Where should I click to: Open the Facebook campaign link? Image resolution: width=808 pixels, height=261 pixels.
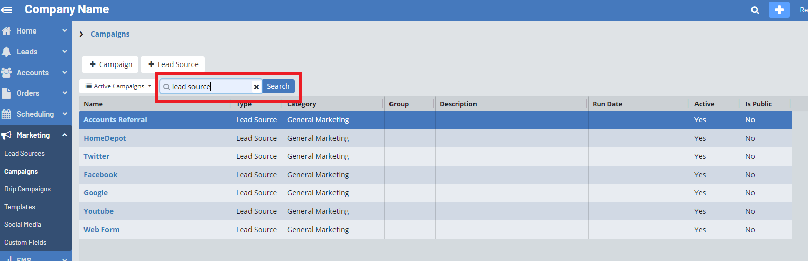click(100, 175)
